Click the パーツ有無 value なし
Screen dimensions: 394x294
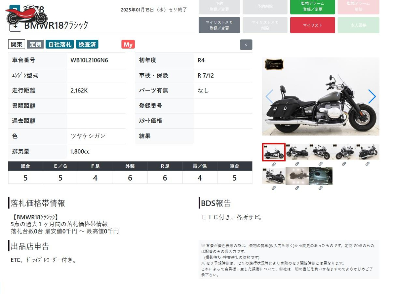tap(203, 90)
